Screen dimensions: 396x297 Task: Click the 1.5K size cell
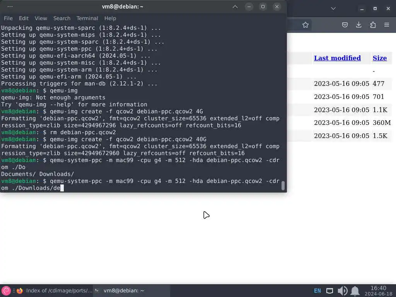pyautogui.click(x=380, y=136)
